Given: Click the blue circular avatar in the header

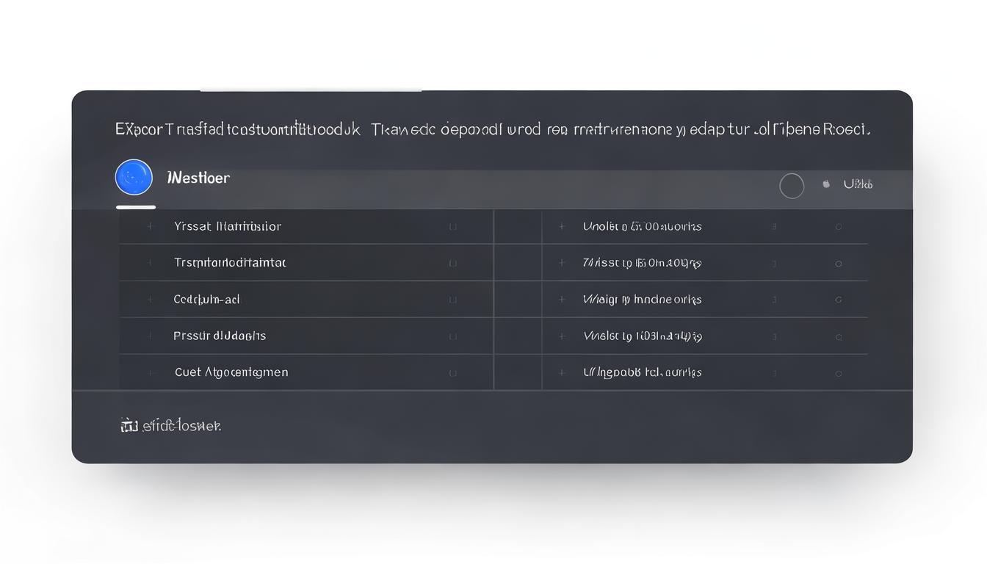Looking at the screenshot, I should 134,177.
